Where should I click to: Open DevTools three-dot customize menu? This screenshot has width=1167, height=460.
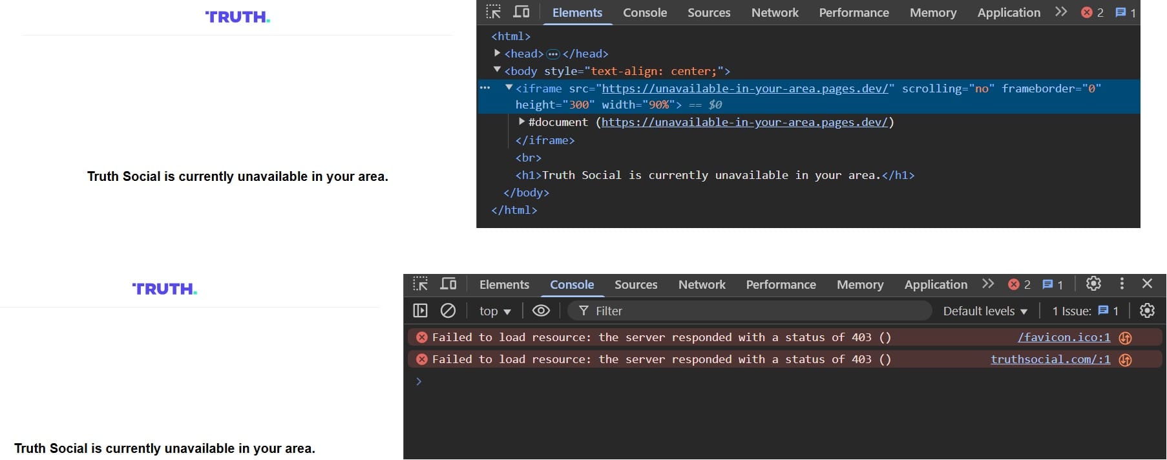1122,284
